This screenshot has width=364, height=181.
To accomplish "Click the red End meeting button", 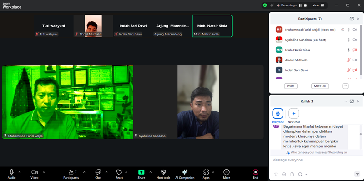I will coord(255,174).
